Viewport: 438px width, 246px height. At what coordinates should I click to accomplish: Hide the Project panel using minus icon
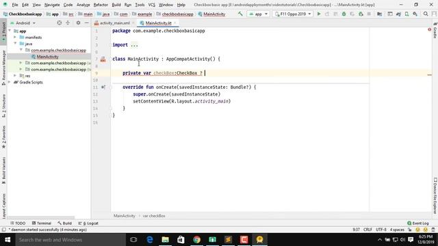click(87, 23)
